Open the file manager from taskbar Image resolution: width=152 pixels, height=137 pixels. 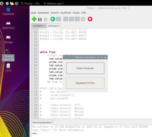click(12, 4)
